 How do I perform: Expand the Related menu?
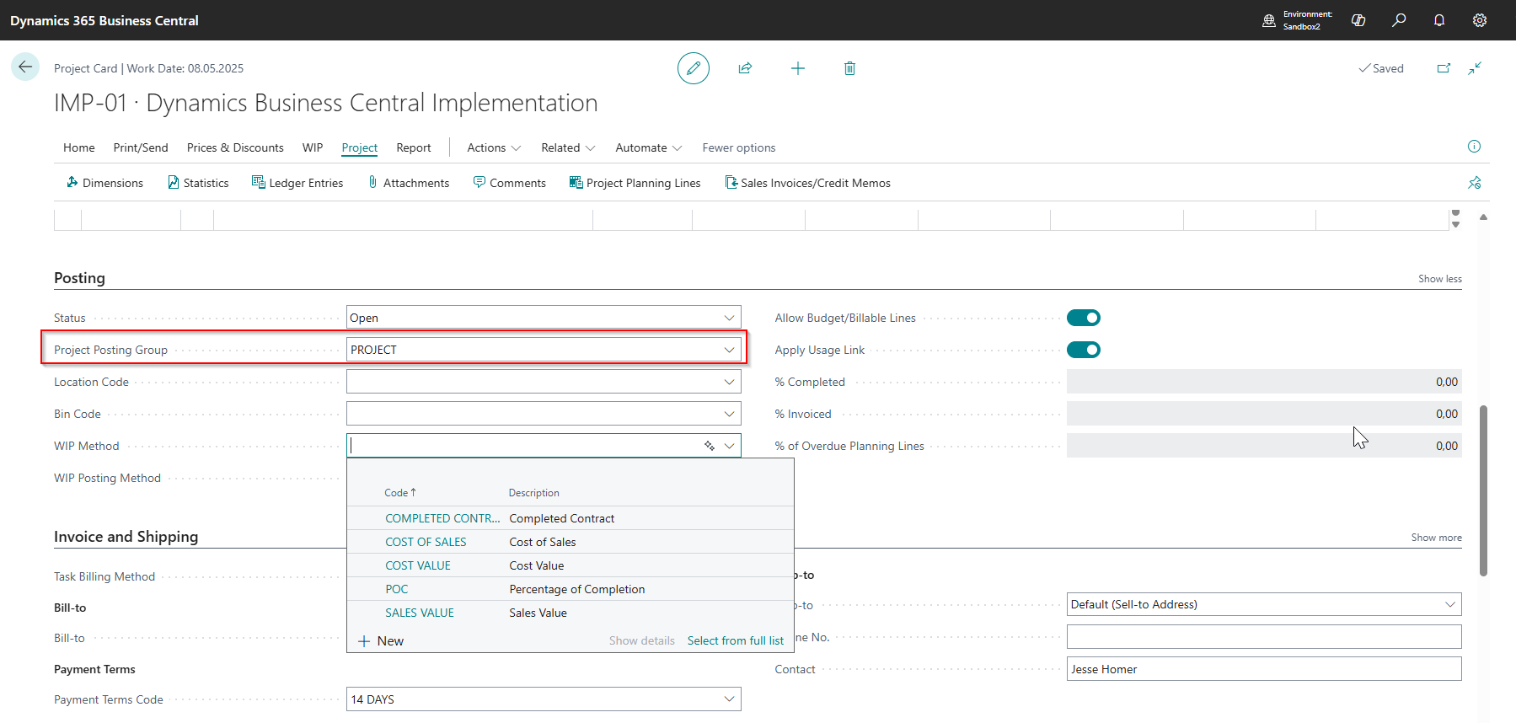coord(568,147)
